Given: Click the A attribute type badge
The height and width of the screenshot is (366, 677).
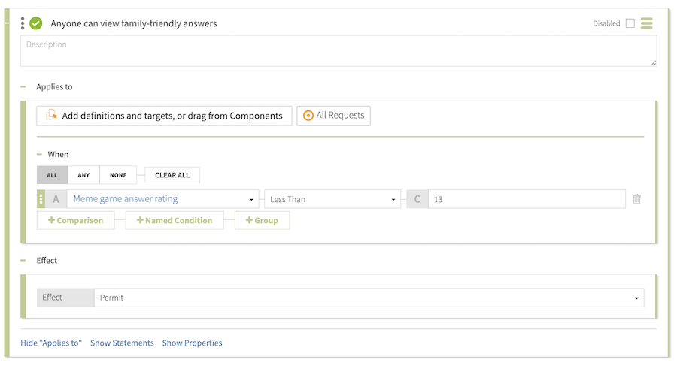Looking at the screenshot, I should coord(56,199).
